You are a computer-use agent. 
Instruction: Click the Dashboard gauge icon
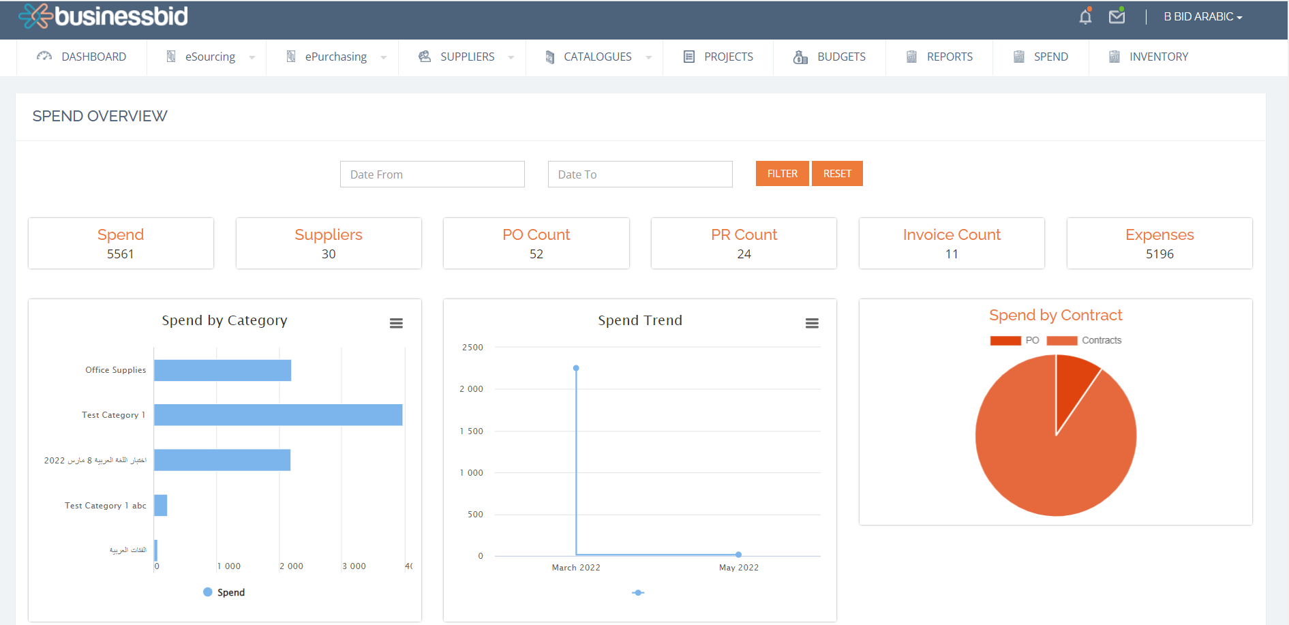(x=44, y=57)
